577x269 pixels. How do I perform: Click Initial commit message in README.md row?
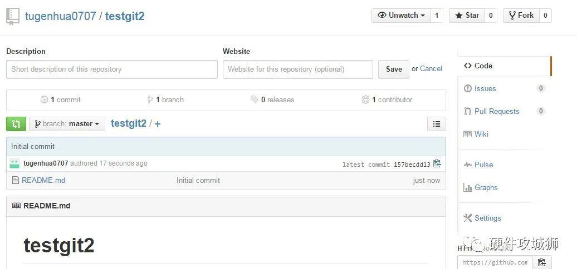click(198, 180)
